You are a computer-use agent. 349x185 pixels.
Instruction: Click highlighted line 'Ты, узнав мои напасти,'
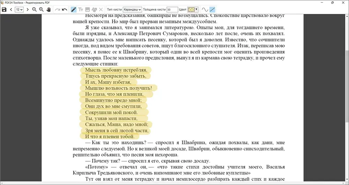click(x=111, y=118)
